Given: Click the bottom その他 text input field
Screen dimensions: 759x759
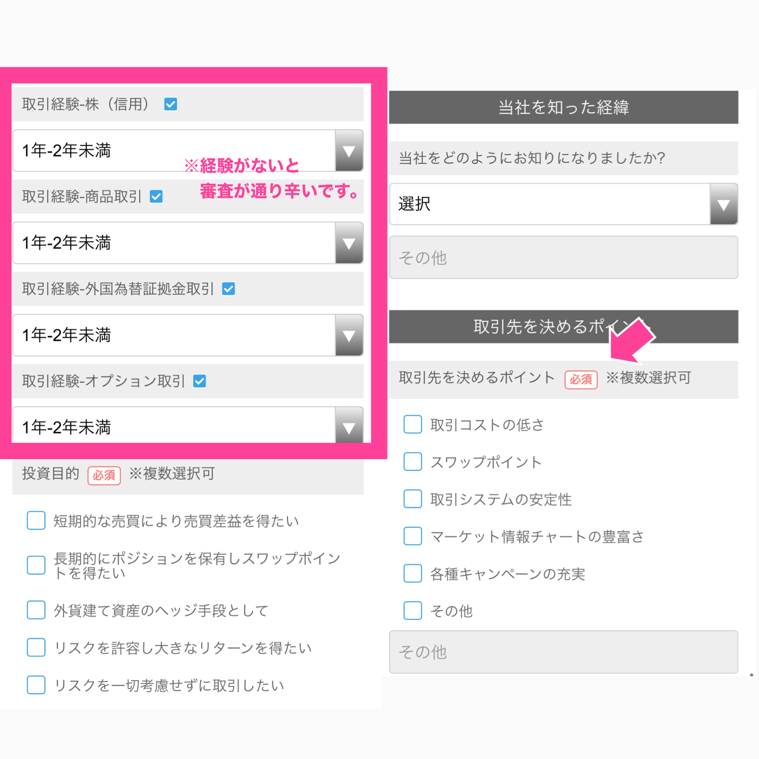Looking at the screenshot, I should tap(563, 652).
